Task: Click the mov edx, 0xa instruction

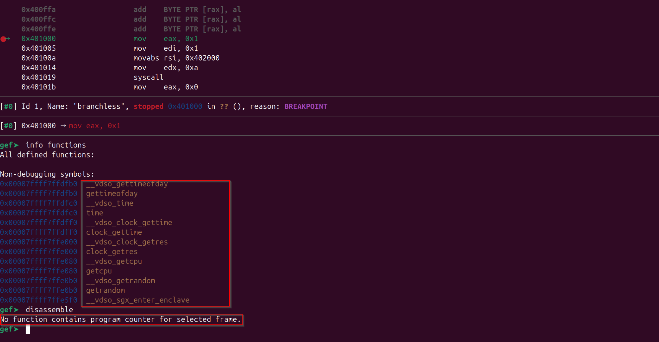Action: pos(166,68)
